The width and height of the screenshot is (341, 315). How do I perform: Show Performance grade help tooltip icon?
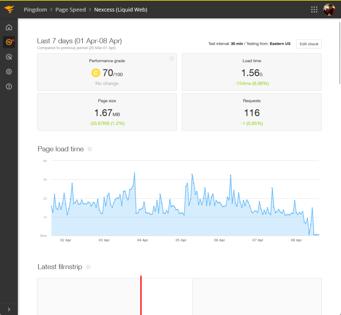click(171, 58)
